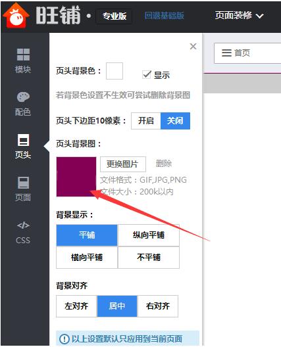The width and height of the screenshot is (281, 347).
Task: Choose 横向平铺 background display
Action: tap(87, 258)
